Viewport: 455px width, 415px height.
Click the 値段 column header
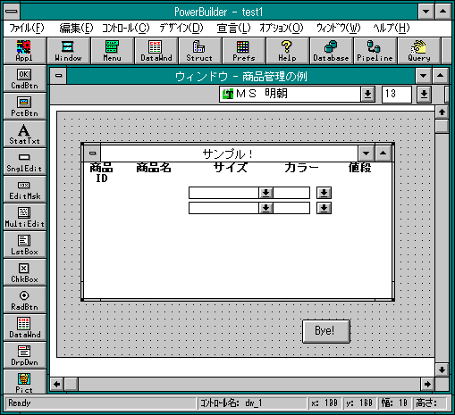[359, 168]
